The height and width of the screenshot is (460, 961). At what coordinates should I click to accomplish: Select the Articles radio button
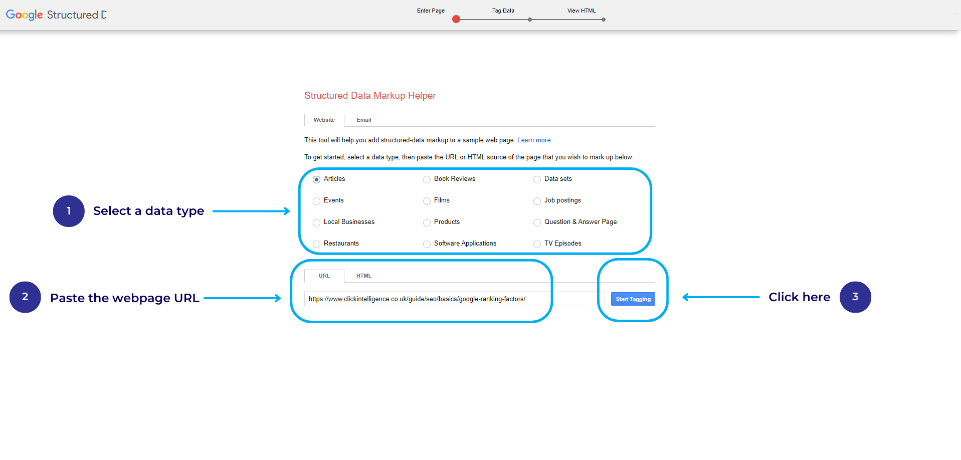(316, 179)
